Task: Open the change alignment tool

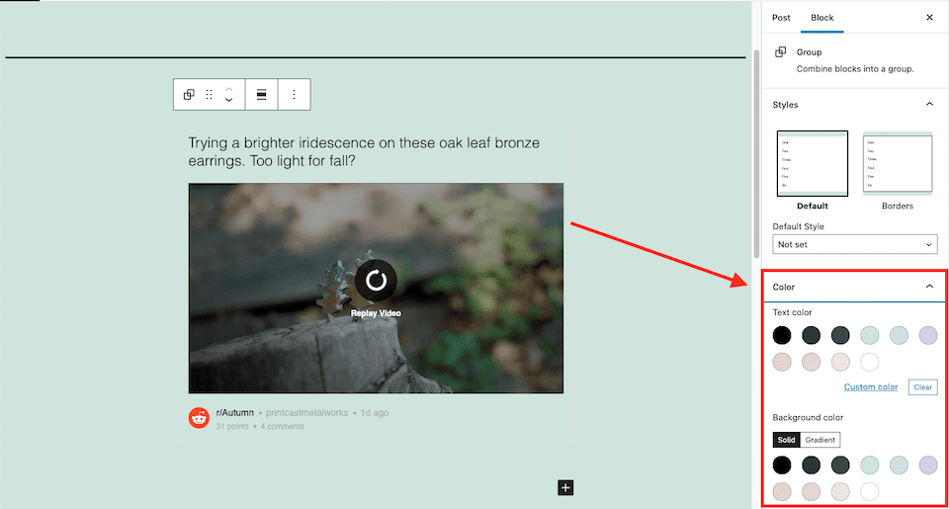Action: (x=261, y=95)
